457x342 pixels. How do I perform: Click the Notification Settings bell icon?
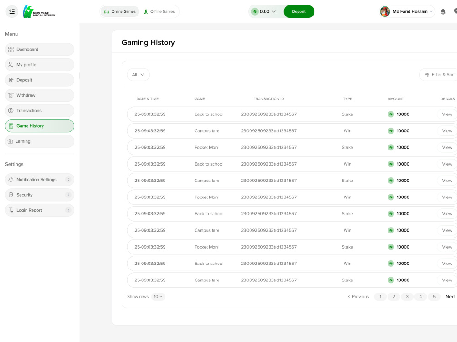click(x=11, y=179)
